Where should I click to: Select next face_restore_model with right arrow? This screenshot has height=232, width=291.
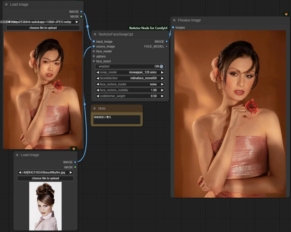click(162, 84)
